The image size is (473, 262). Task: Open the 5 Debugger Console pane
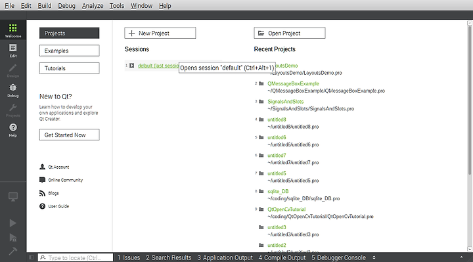(338, 257)
